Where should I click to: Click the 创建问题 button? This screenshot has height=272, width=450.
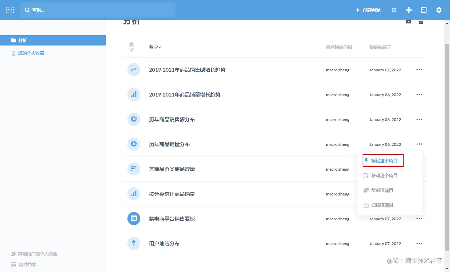(x=368, y=10)
